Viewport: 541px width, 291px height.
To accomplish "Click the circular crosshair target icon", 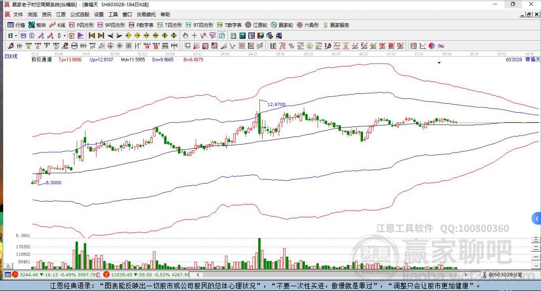I will [x=110, y=46].
